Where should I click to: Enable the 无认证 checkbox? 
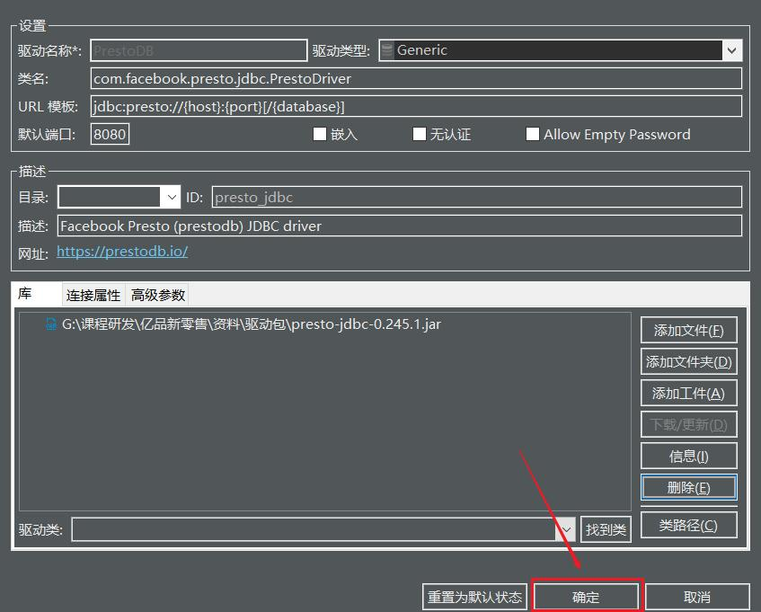click(419, 134)
